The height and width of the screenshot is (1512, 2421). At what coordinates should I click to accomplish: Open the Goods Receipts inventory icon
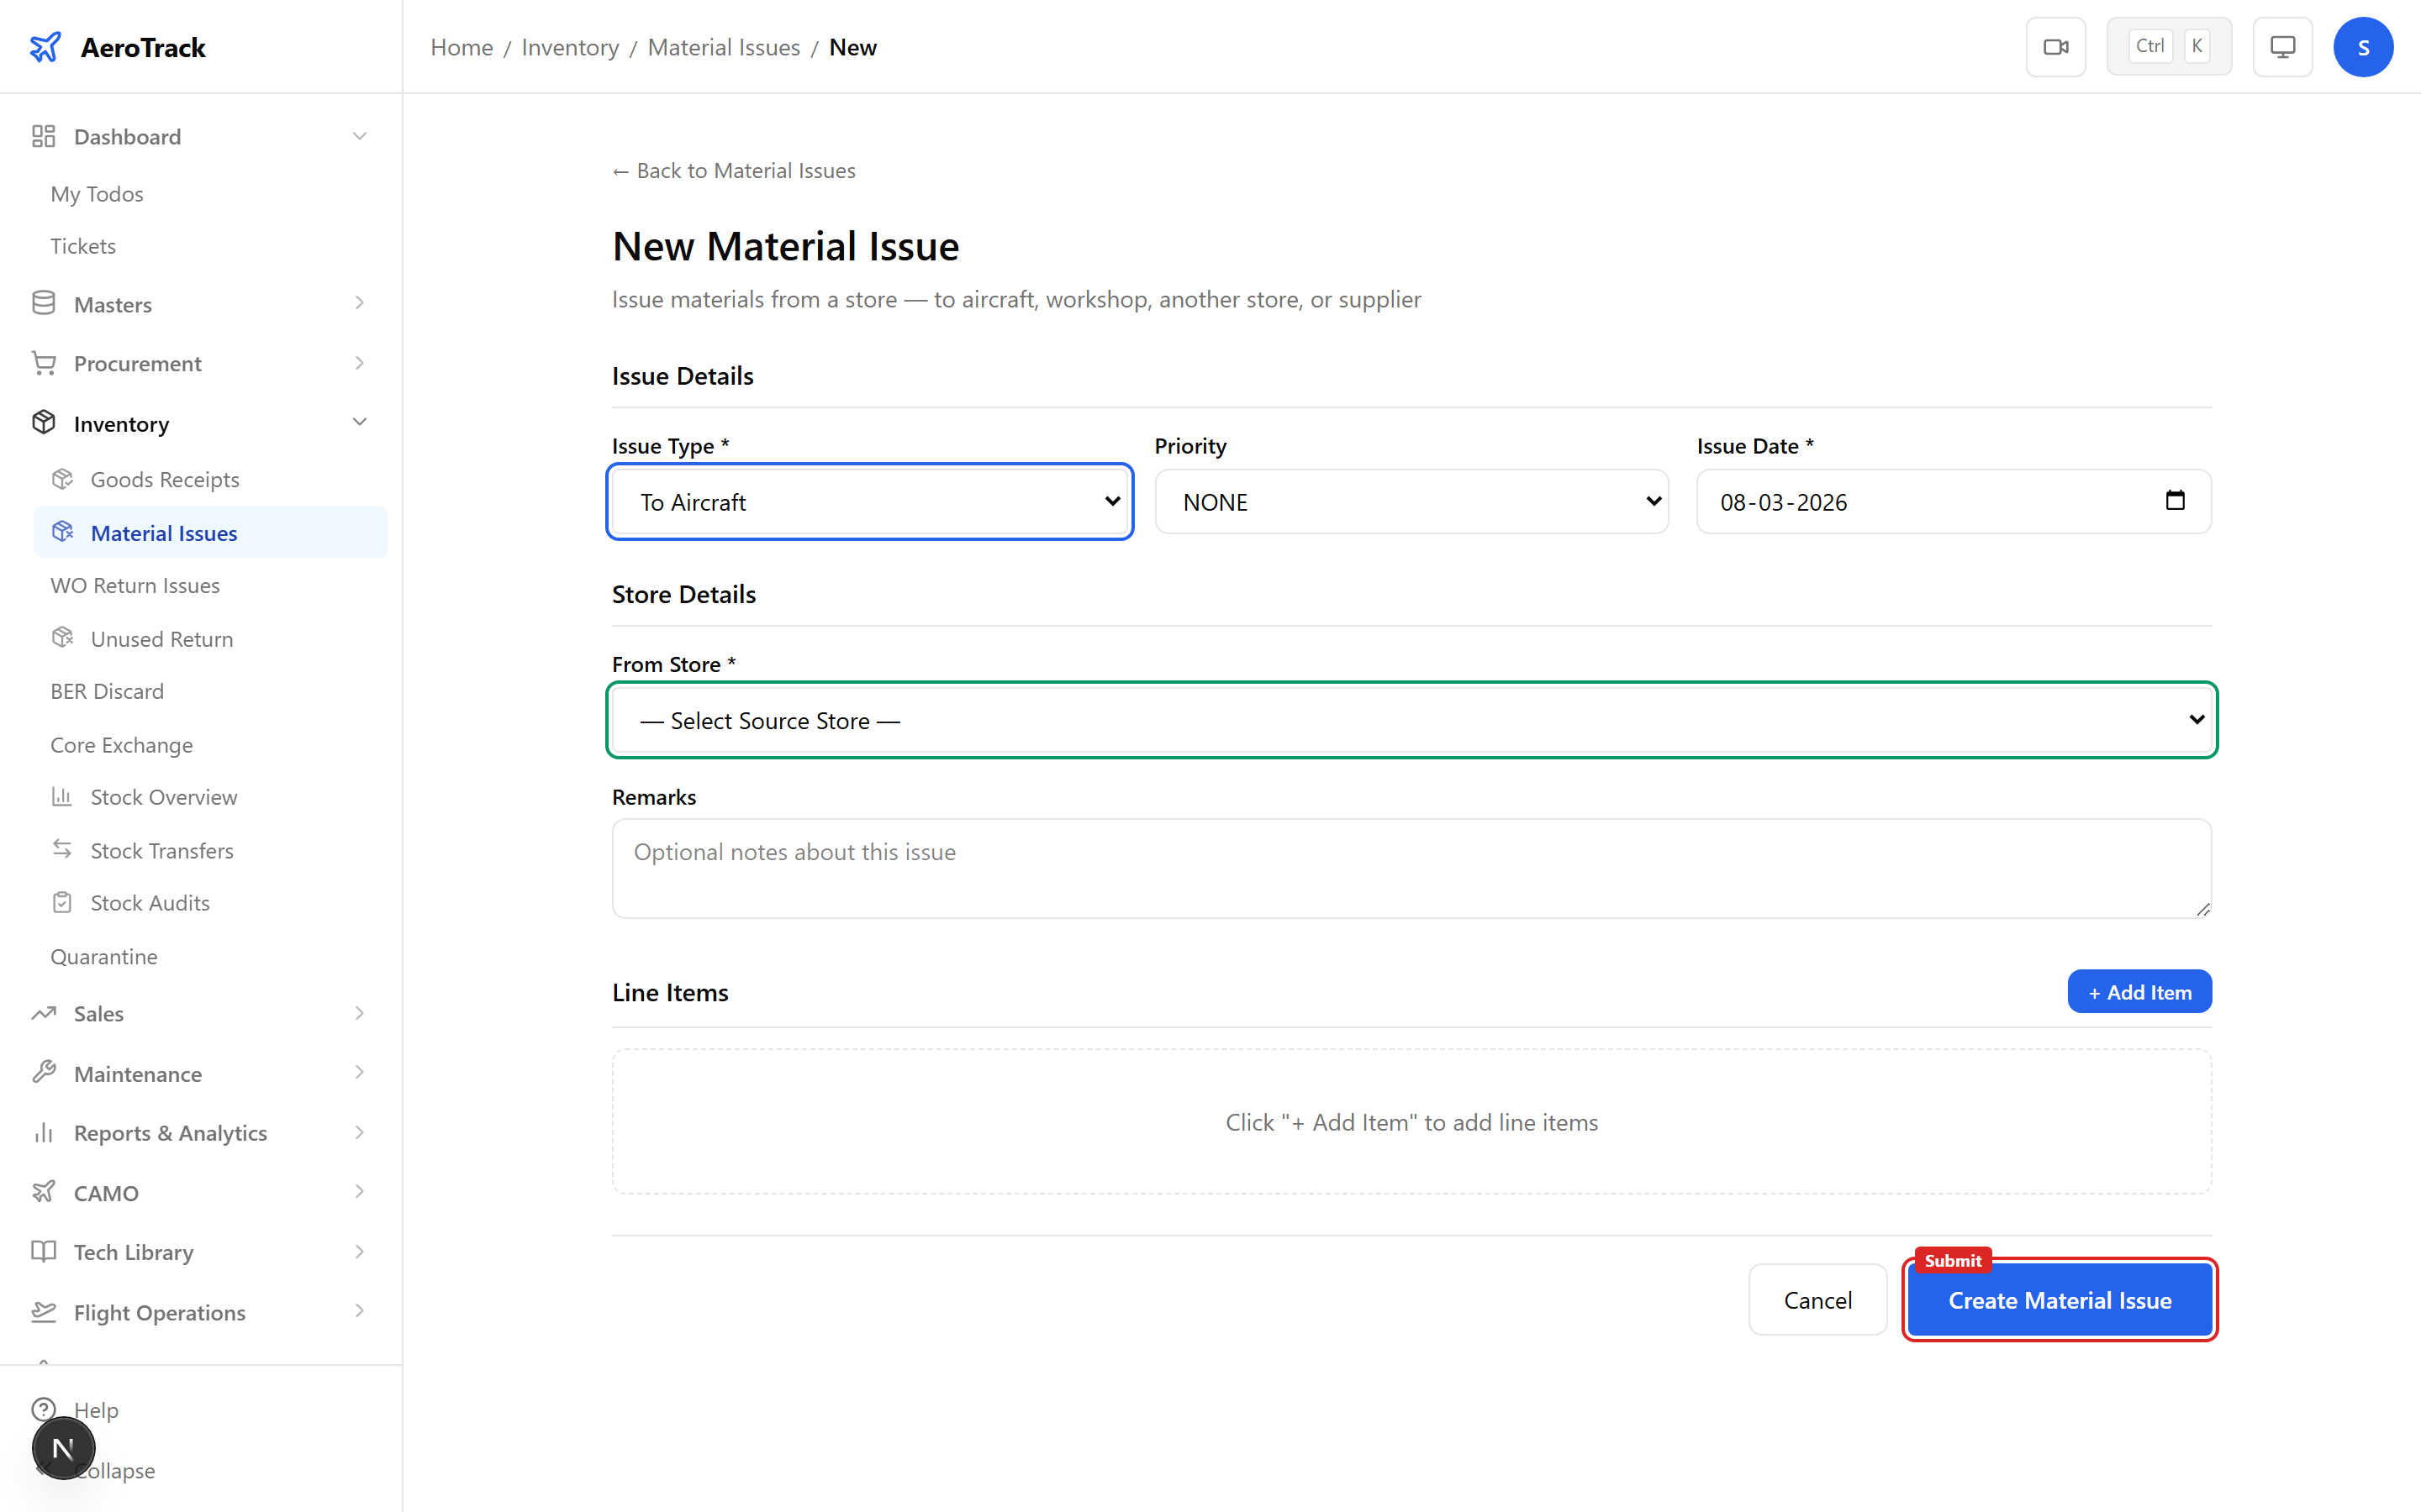click(63, 478)
